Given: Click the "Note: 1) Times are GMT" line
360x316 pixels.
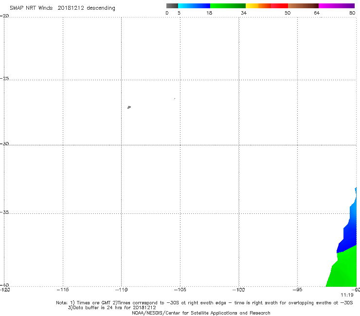Looking at the screenshot, I should (204, 303).
